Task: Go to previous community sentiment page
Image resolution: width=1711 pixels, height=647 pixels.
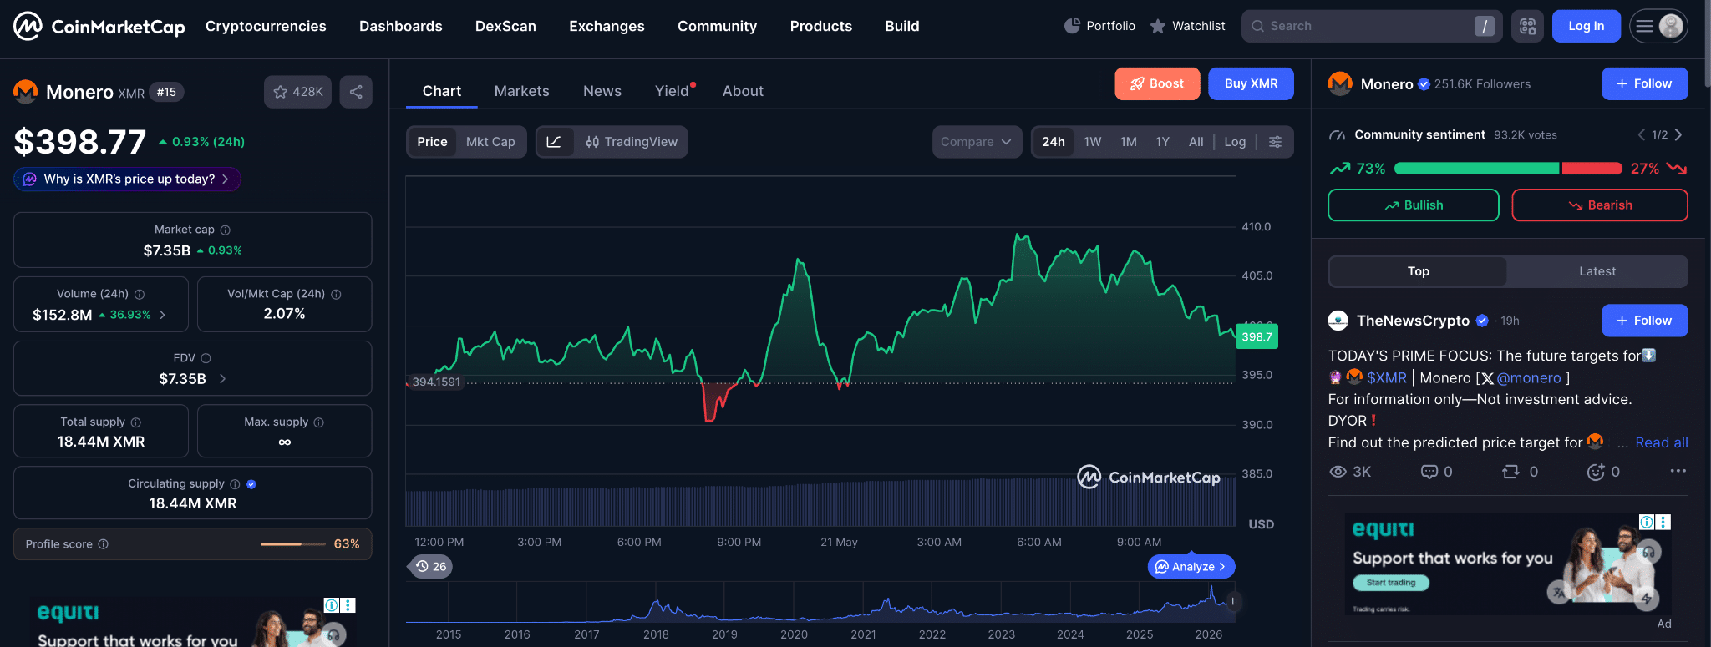Action: (x=1642, y=134)
